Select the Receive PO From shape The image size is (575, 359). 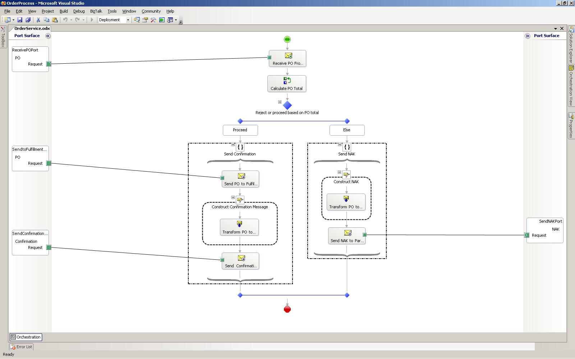287,59
